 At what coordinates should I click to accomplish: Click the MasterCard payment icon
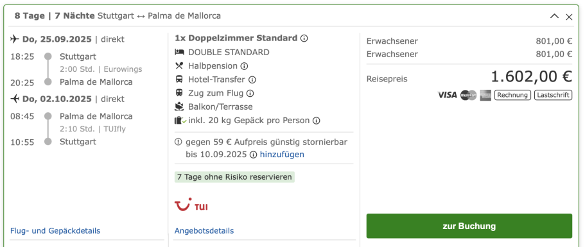(468, 96)
